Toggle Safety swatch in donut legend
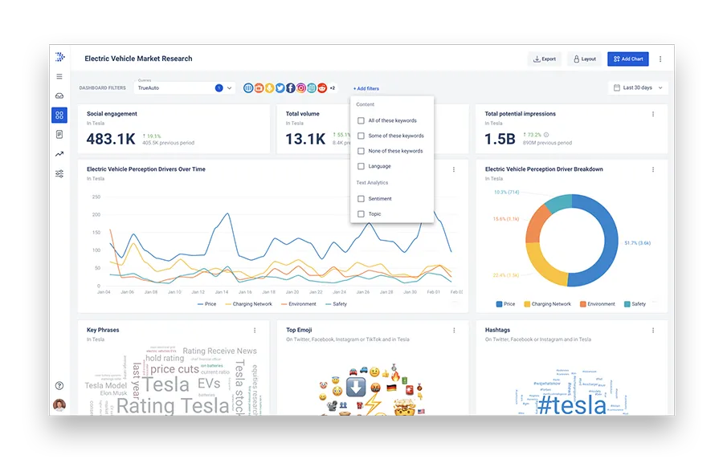This screenshot has width=723, height=459. tap(627, 304)
